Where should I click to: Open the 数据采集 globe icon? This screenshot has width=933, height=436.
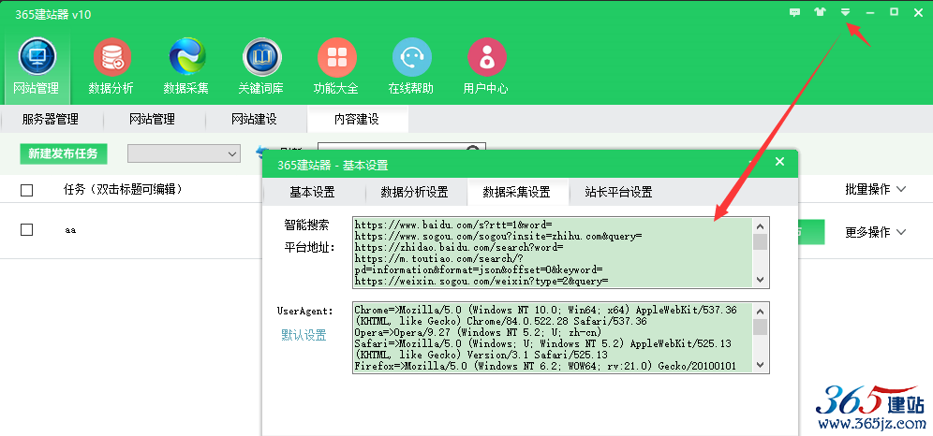tap(186, 58)
